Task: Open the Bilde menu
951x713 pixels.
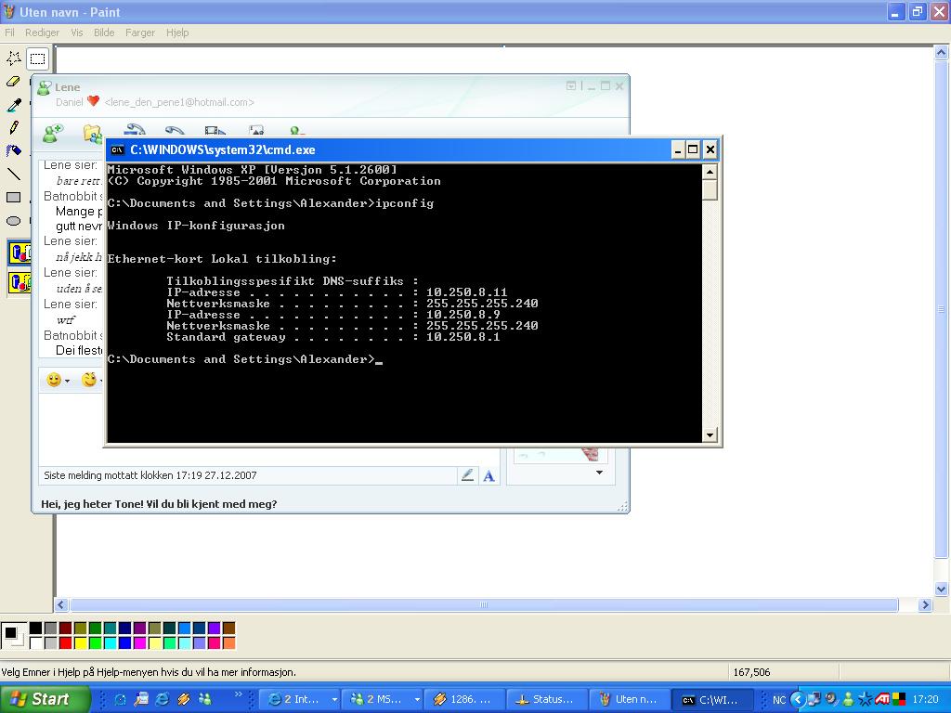Action: (104, 32)
